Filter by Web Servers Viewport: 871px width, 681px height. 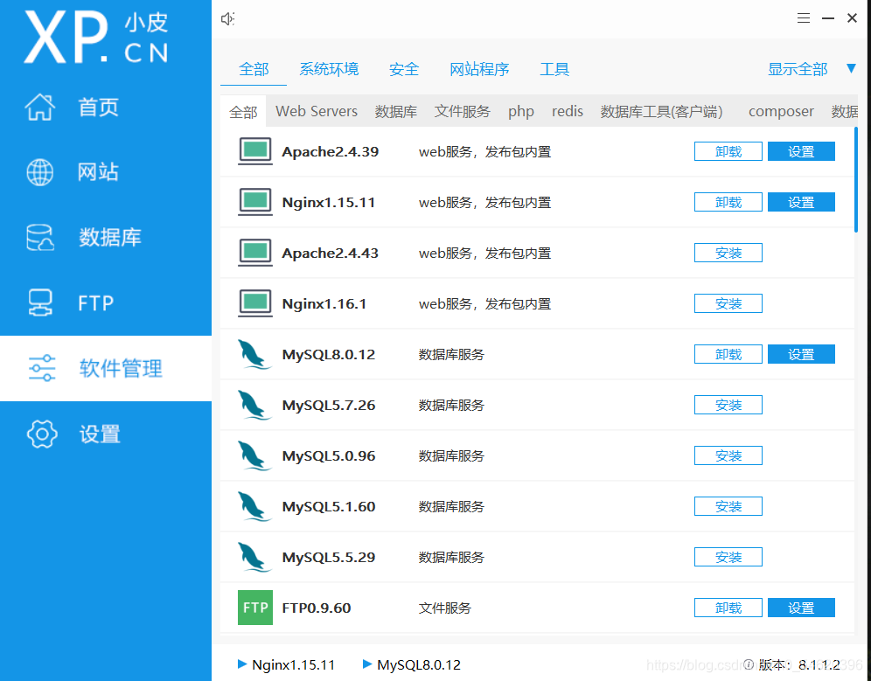coord(317,112)
